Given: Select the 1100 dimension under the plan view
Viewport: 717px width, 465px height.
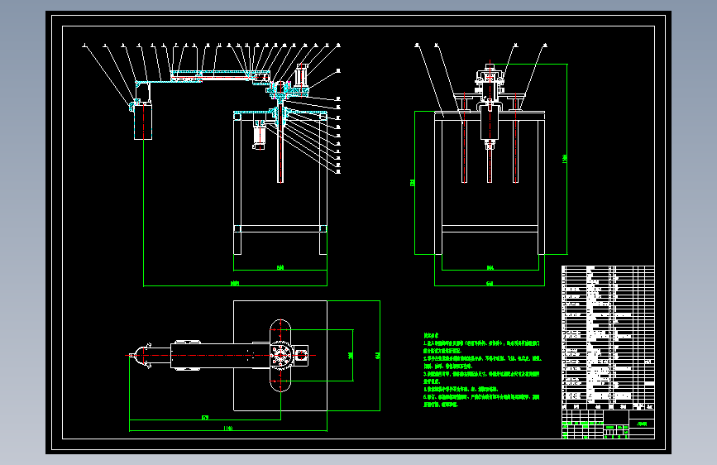Looking at the screenshot, I should (228, 429).
